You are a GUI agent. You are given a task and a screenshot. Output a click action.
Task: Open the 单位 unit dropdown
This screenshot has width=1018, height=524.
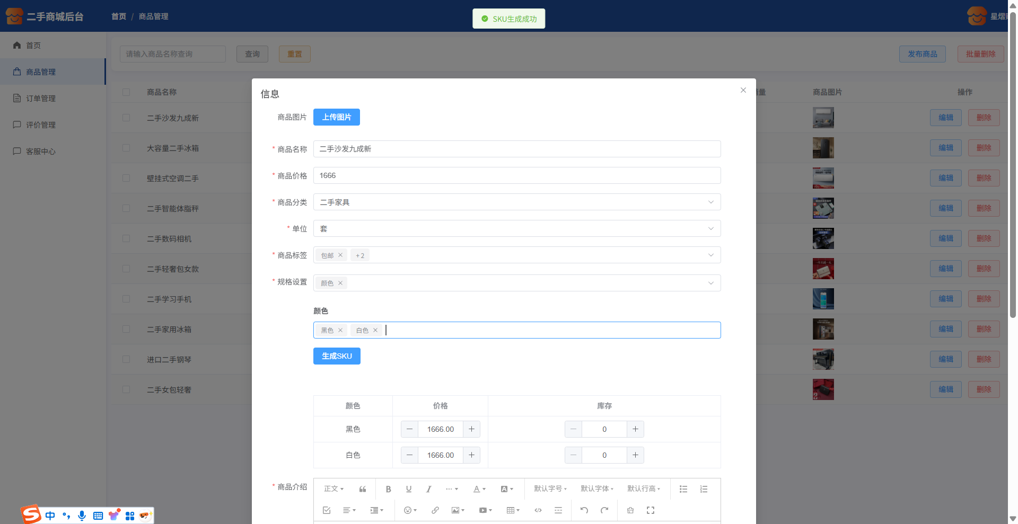516,228
